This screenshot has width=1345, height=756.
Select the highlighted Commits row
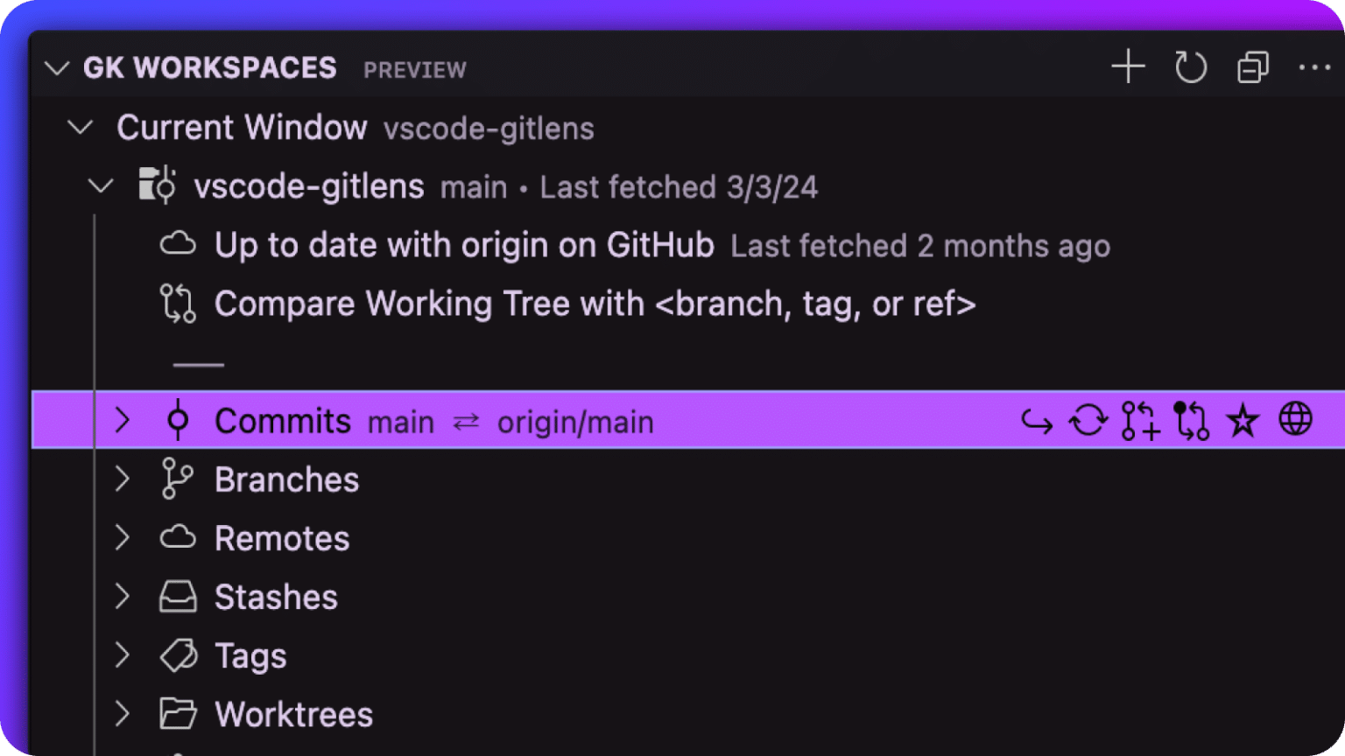click(x=282, y=420)
